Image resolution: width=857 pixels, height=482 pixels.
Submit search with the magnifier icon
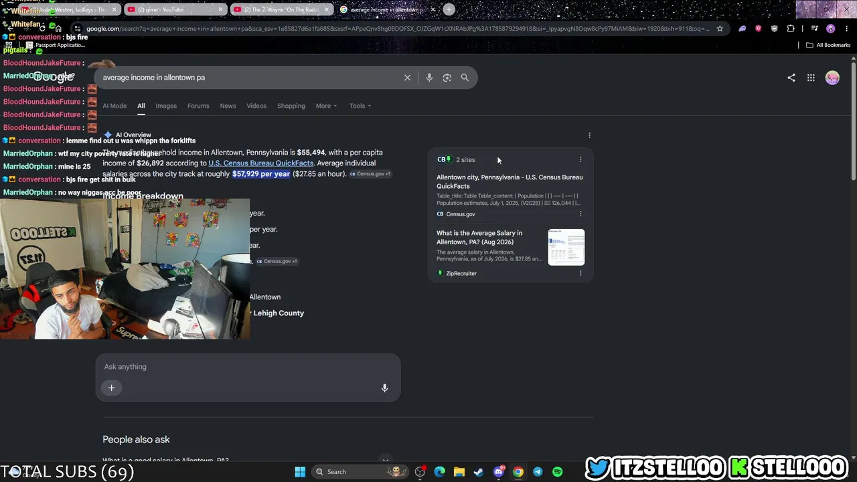465,78
